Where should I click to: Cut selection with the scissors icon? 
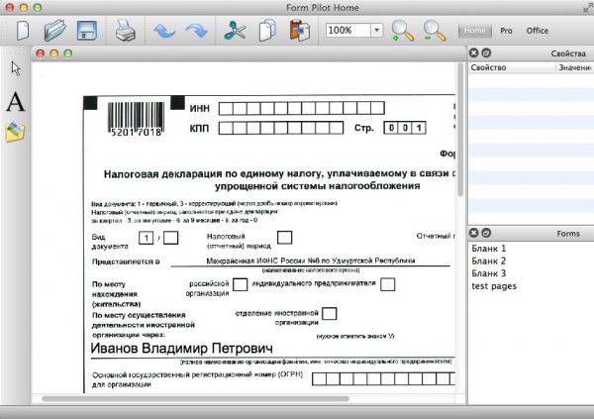(235, 31)
